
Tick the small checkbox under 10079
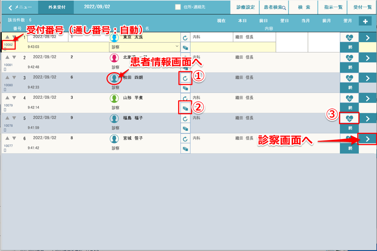pyautogui.click(x=5, y=110)
